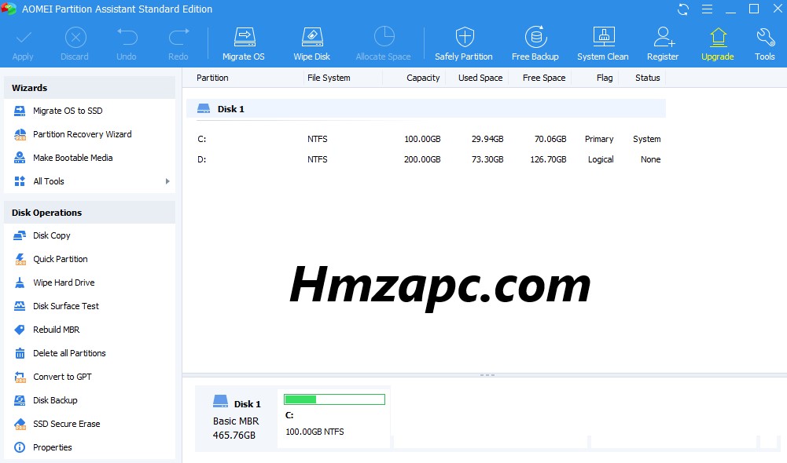Launch the Safely Partition shield icon

[x=465, y=37]
